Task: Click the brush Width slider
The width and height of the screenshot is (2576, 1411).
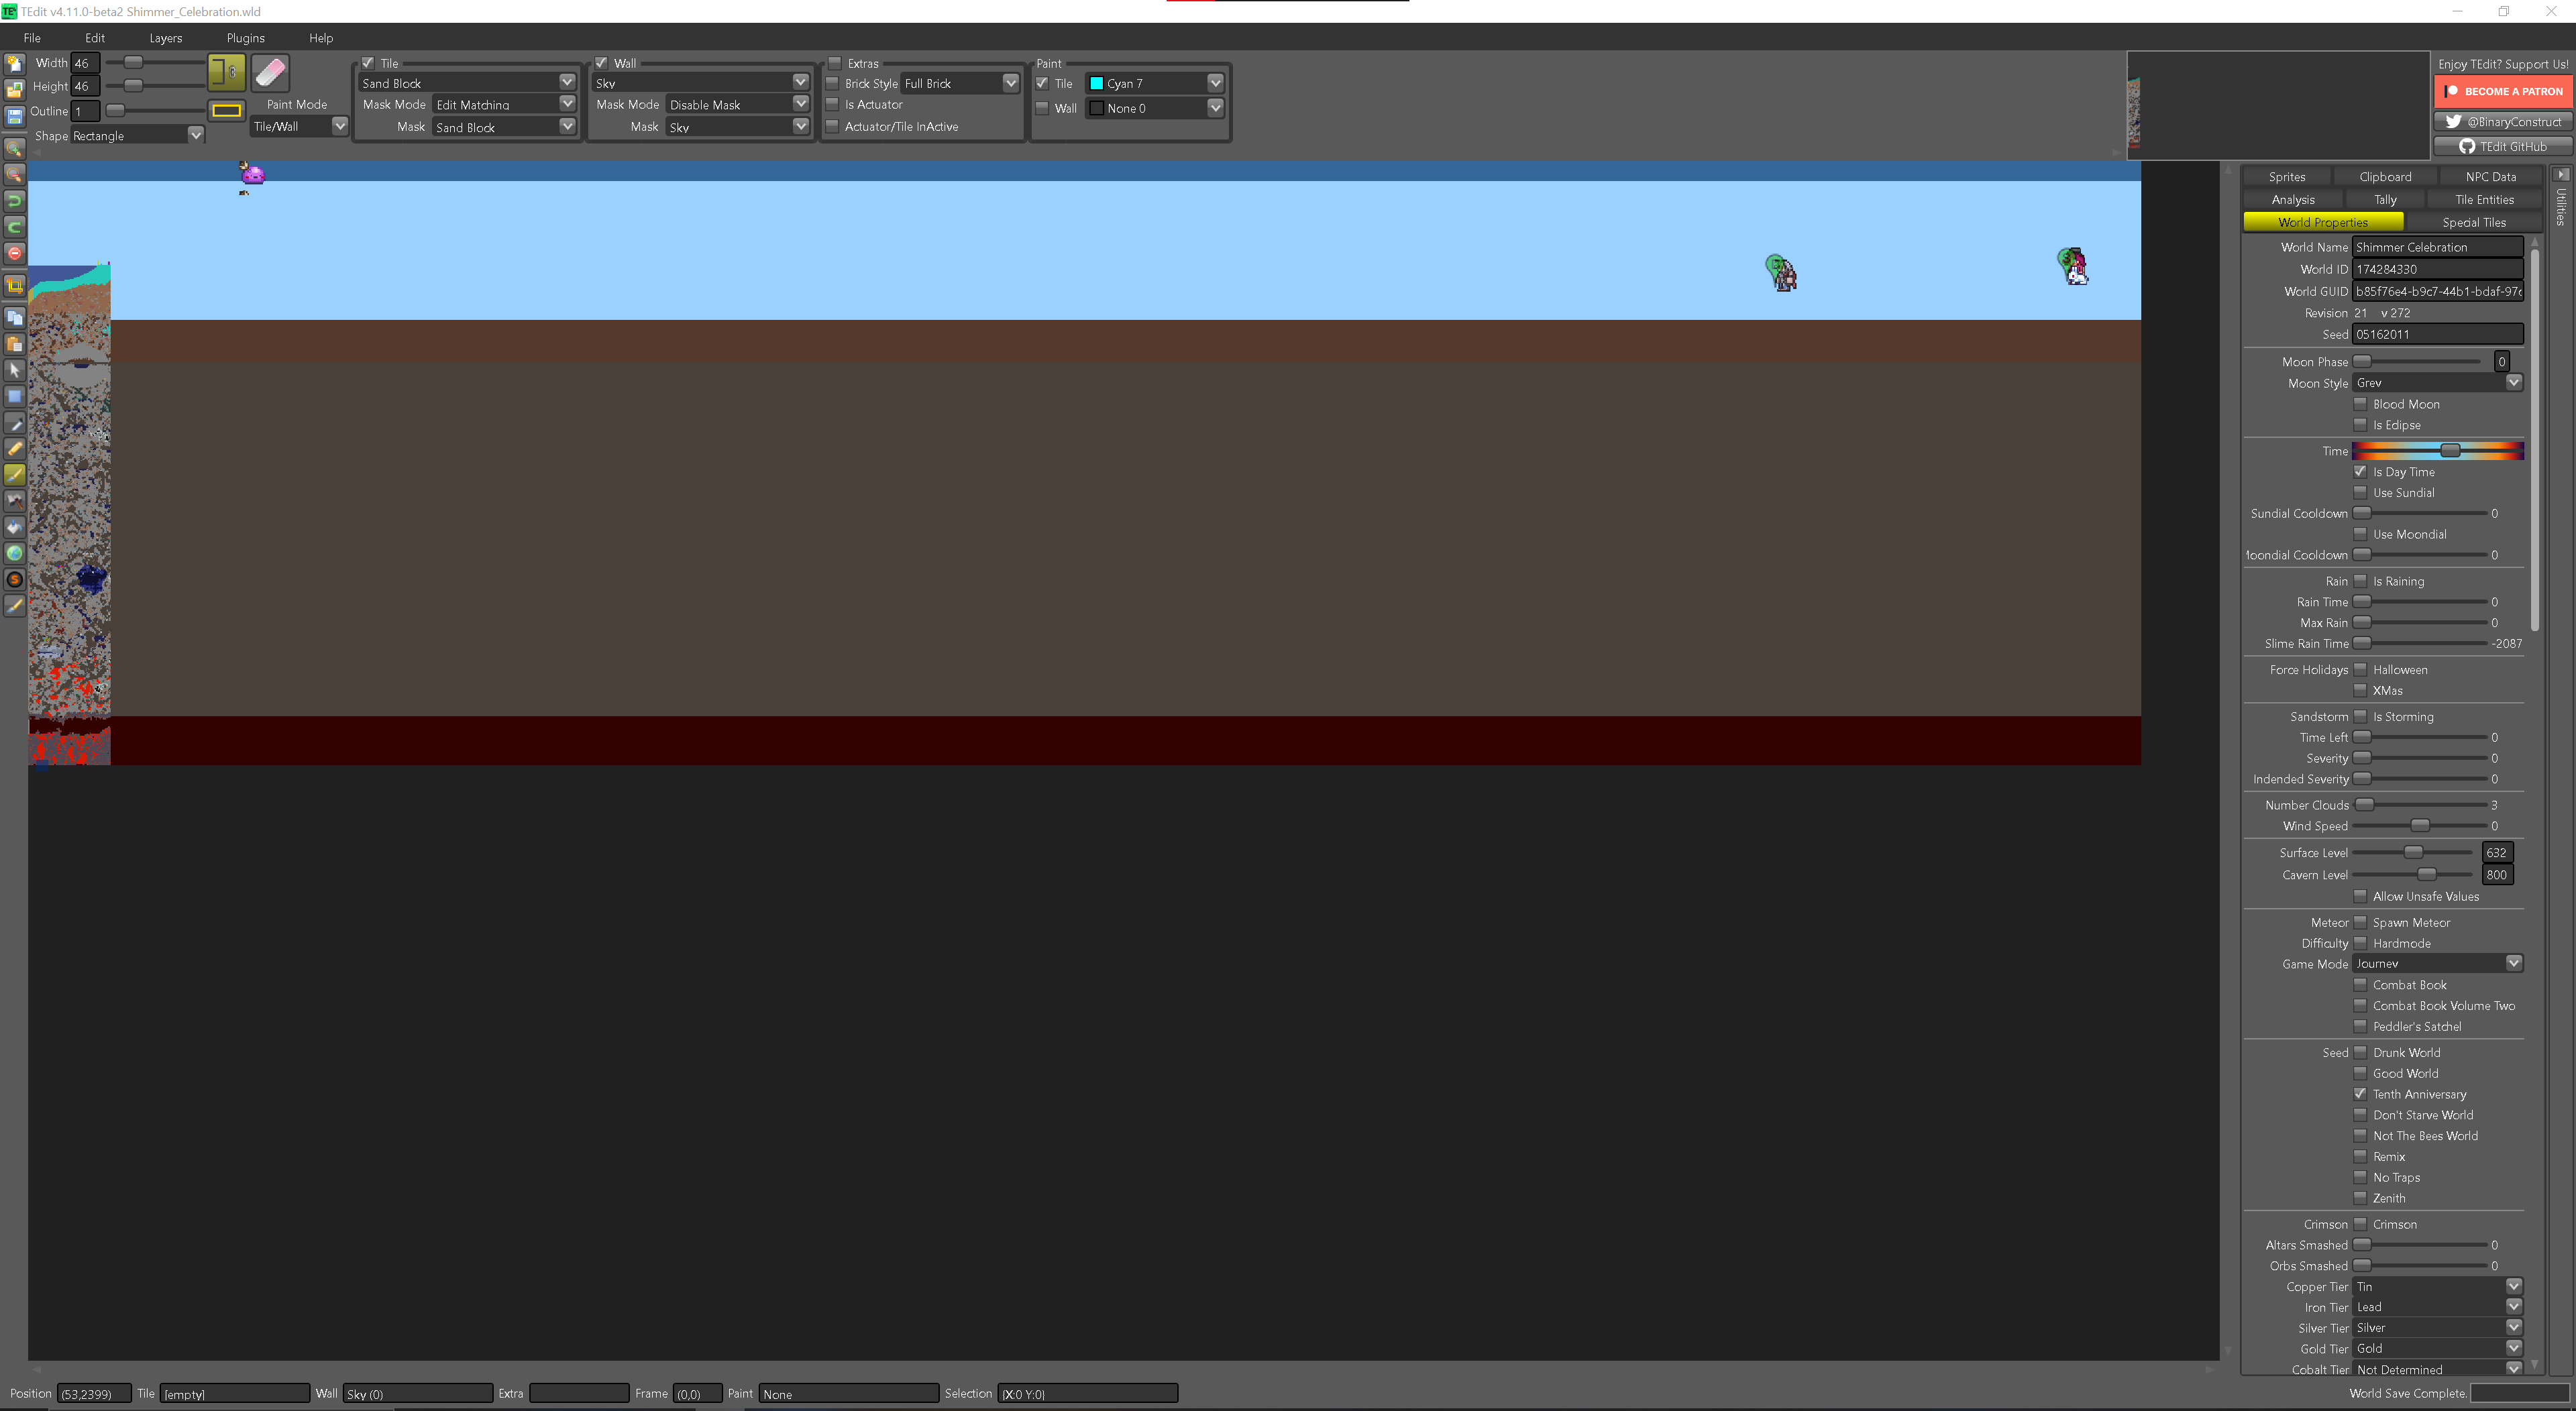Action: click(x=156, y=63)
